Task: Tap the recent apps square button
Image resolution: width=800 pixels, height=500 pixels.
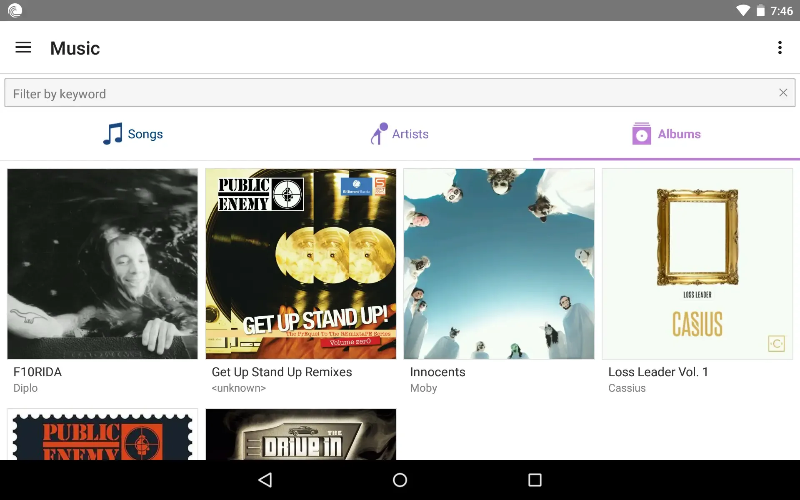Action: point(535,480)
